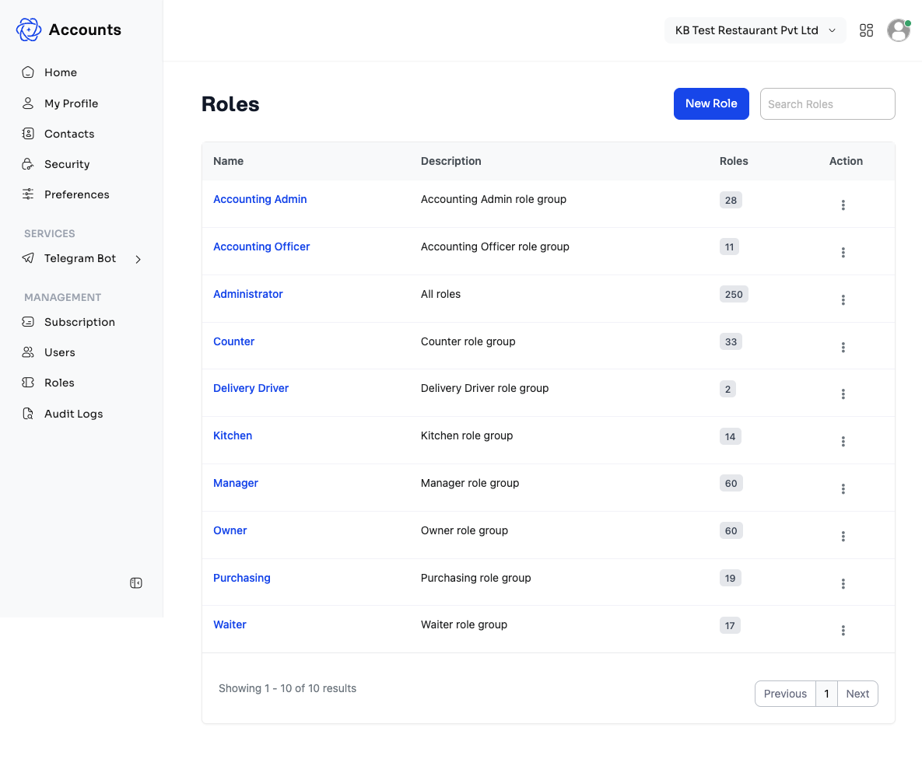Click the Preferences sliders icon
922x780 pixels.
28,194
